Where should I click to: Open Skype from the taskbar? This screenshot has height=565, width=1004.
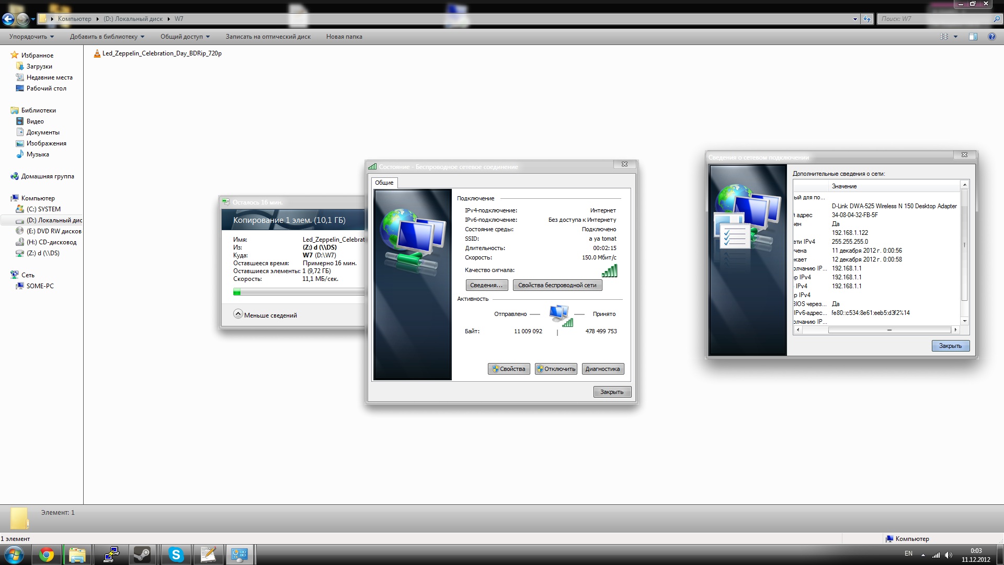tap(176, 555)
